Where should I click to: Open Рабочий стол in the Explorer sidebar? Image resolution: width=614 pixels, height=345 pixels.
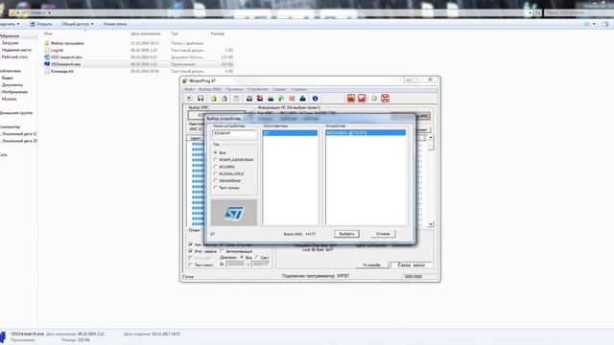[x=14, y=57]
